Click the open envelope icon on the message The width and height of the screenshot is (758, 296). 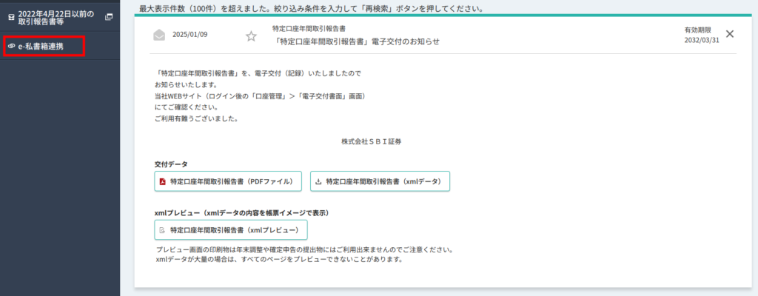click(159, 35)
